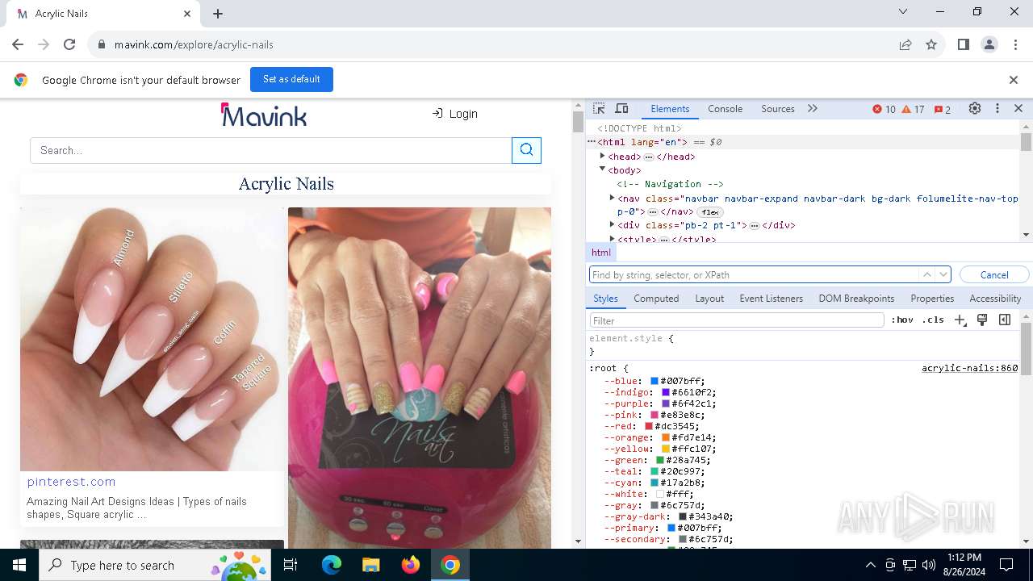This screenshot has height=581, width=1033.
Task: Collapse the body element in DOM tree
Action: (x=602, y=169)
